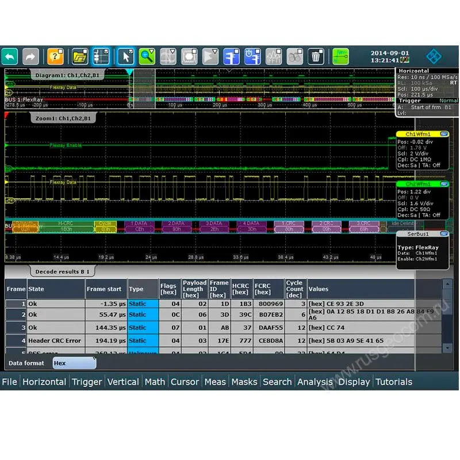Open the Data format Hex dropdown

tap(74, 363)
